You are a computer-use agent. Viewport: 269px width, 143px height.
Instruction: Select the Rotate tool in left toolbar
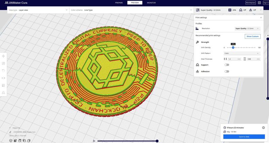(3, 71)
